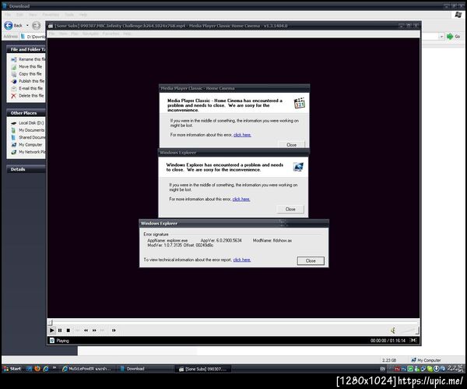Click the Start button
This screenshot has width=467, height=389.
tap(12, 369)
